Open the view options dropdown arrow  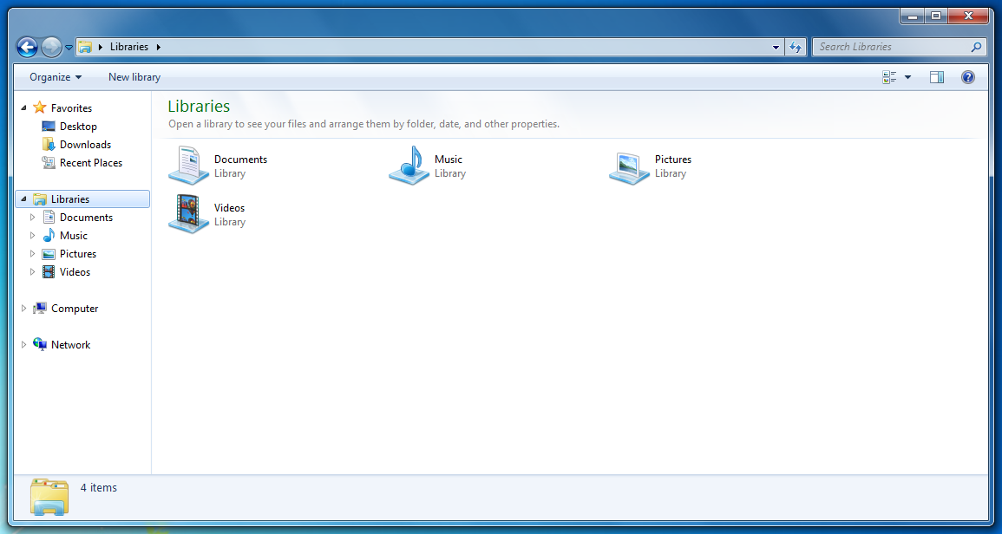click(908, 77)
